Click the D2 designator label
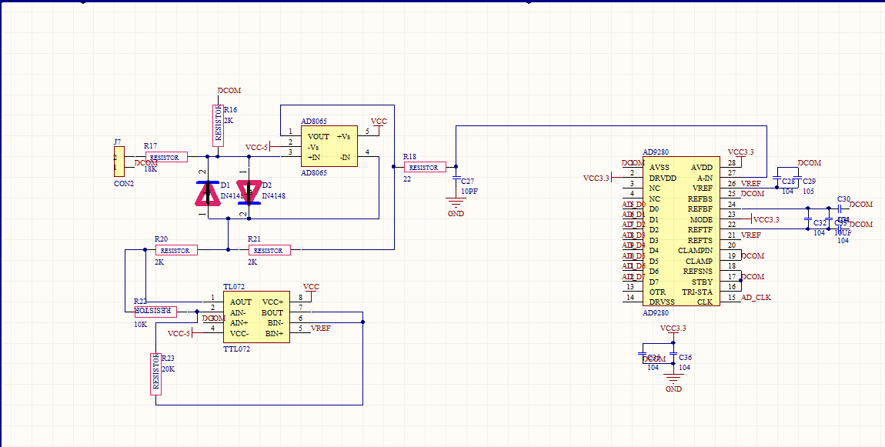Image resolution: width=885 pixels, height=447 pixels. click(x=267, y=185)
